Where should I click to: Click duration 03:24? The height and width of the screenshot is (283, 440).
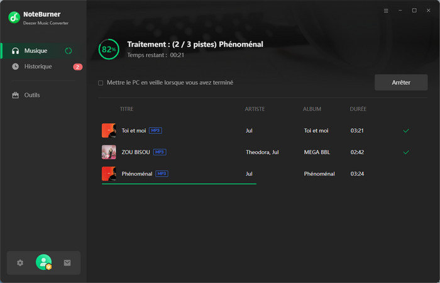[357, 174]
